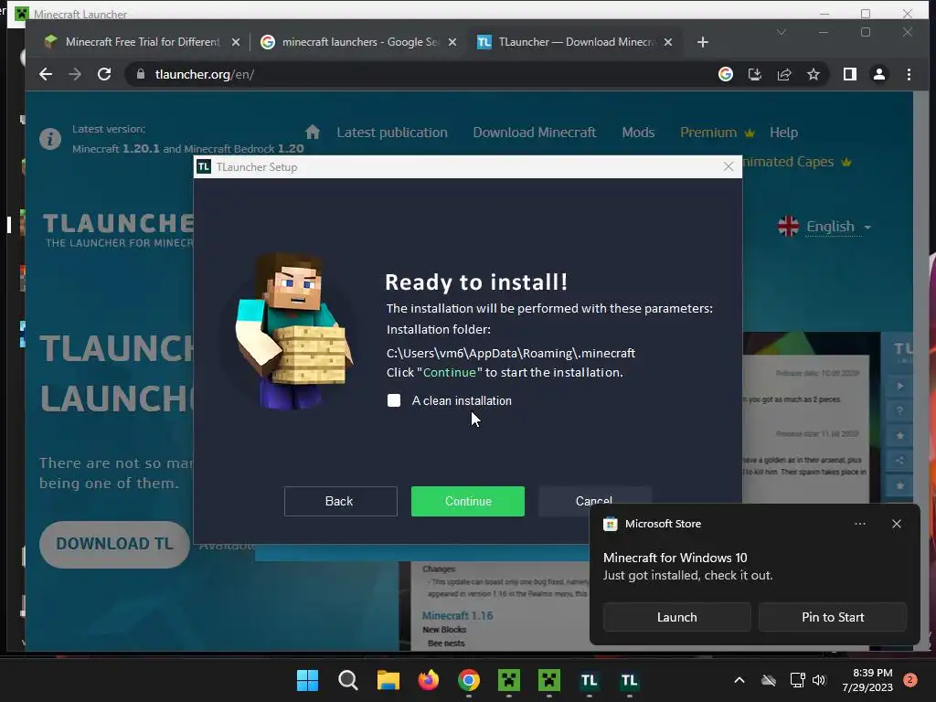The width and height of the screenshot is (936, 702).
Task: Click the install app icon in address bar
Action: point(755,75)
